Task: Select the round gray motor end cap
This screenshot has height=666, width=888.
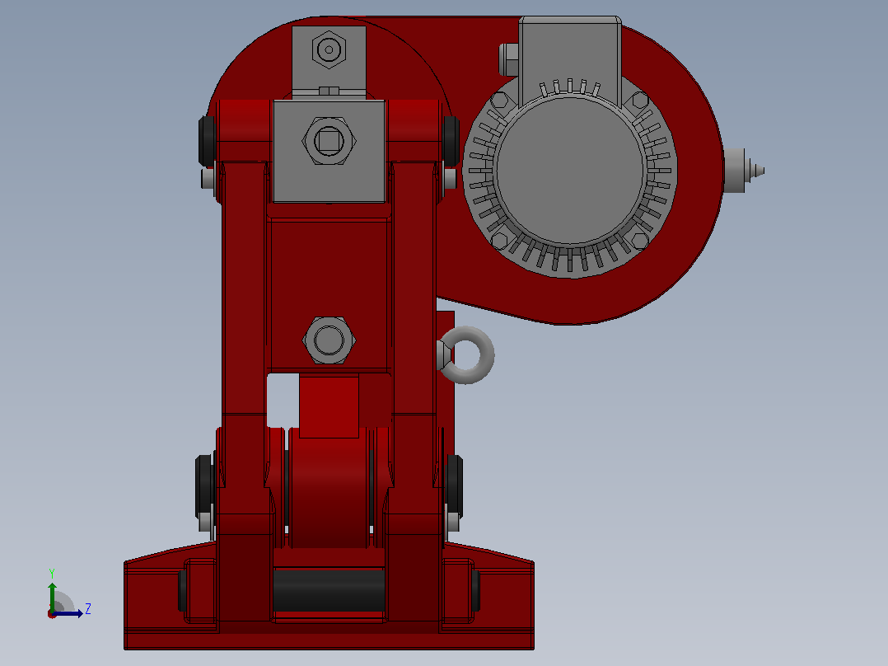Action: 570,171
